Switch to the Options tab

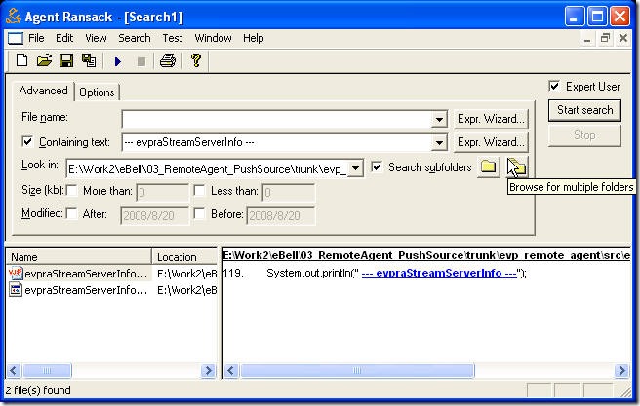click(97, 92)
